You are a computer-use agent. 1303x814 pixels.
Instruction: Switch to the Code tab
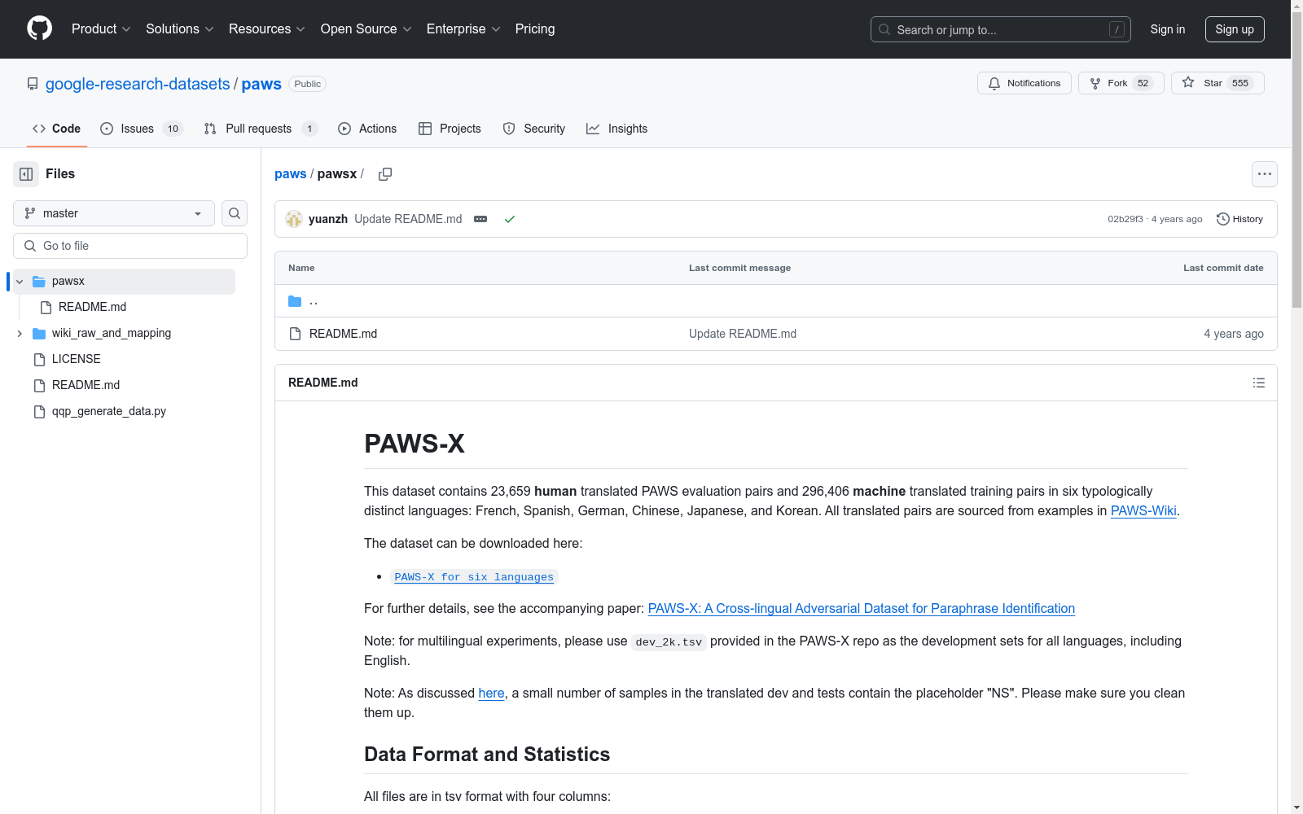point(57,129)
